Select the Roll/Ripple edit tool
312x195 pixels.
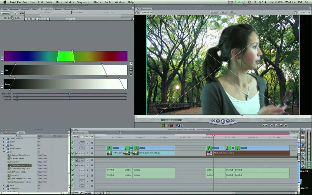click(x=303, y=145)
